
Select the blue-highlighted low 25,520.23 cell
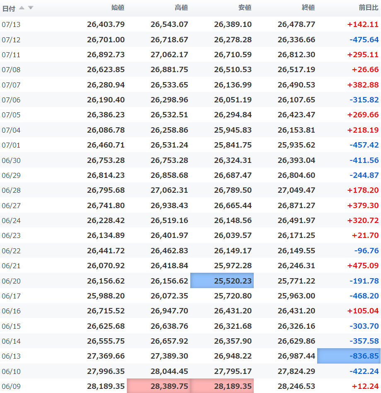[222, 281]
